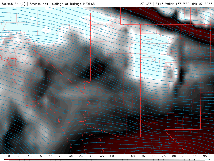
Task: Select the "Streamlines" header label
Action: [39, 4]
